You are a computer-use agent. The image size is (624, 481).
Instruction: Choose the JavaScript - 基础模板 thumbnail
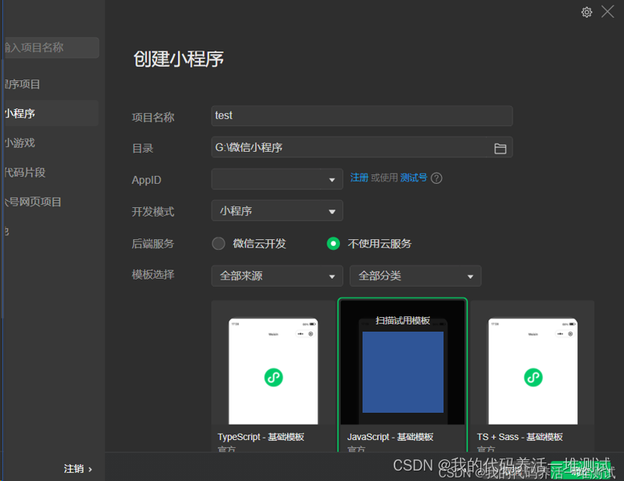[x=403, y=362]
